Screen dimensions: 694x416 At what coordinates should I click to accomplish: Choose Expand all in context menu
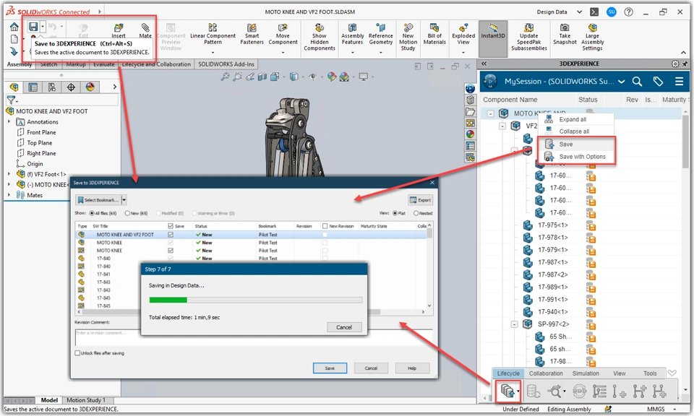click(576, 119)
